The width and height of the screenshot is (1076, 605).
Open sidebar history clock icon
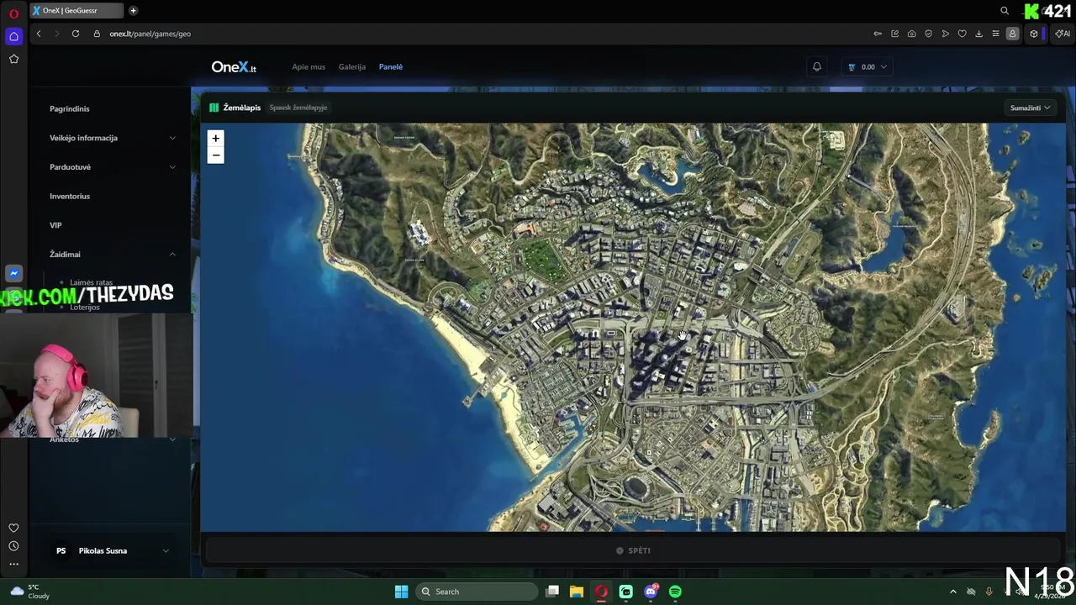pyautogui.click(x=13, y=546)
